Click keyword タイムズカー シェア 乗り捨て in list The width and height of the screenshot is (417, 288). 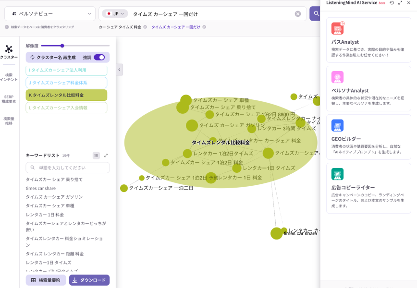(x=54, y=180)
